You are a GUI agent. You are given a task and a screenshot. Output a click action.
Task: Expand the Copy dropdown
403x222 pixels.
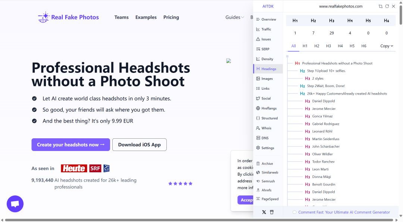click(387, 46)
